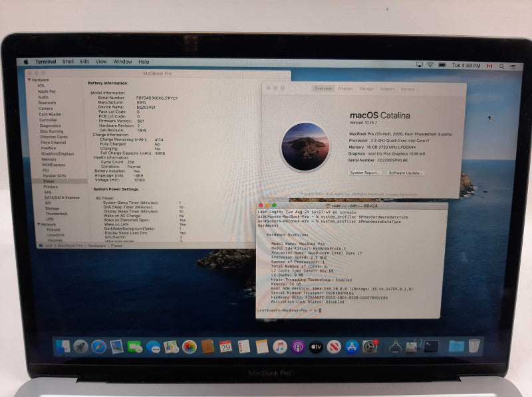The width and height of the screenshot is (532, 397).
Task: Open Notification Center list icon
Action: click(513, 67)
